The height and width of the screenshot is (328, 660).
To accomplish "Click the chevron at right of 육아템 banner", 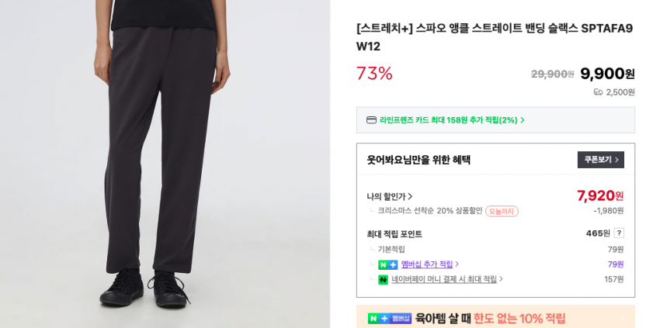I will click(x=622, y=319).
